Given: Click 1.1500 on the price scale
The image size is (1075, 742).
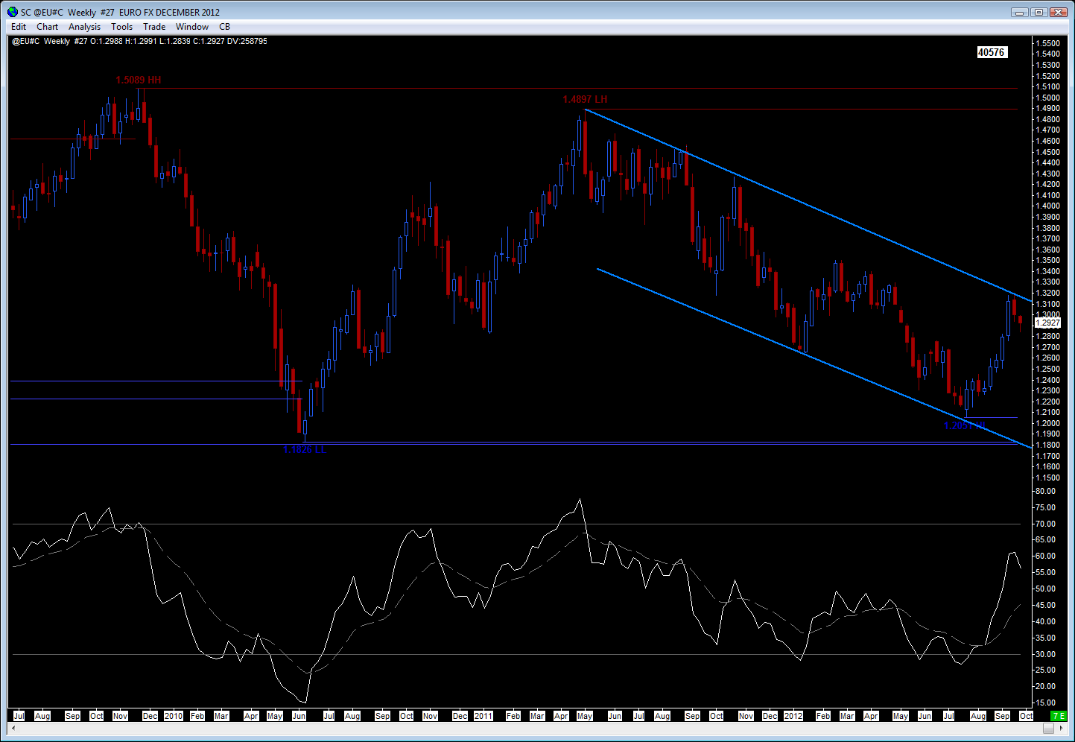Looking at the screenshot, I should (1047, 478).
